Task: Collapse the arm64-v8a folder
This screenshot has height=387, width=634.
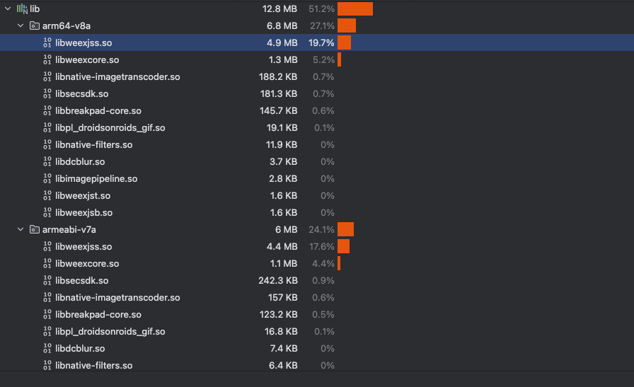Action: click(x=21, y=26)
